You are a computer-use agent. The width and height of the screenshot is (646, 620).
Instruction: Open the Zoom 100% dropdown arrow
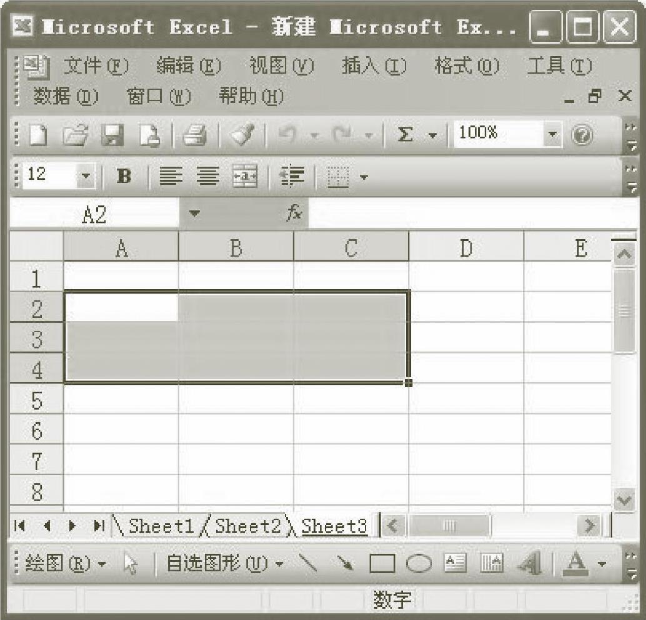click(552, 134)
